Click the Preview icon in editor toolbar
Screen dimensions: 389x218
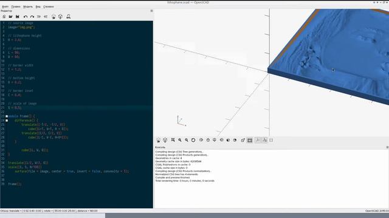pyautogui.click(x=53, y=16)
